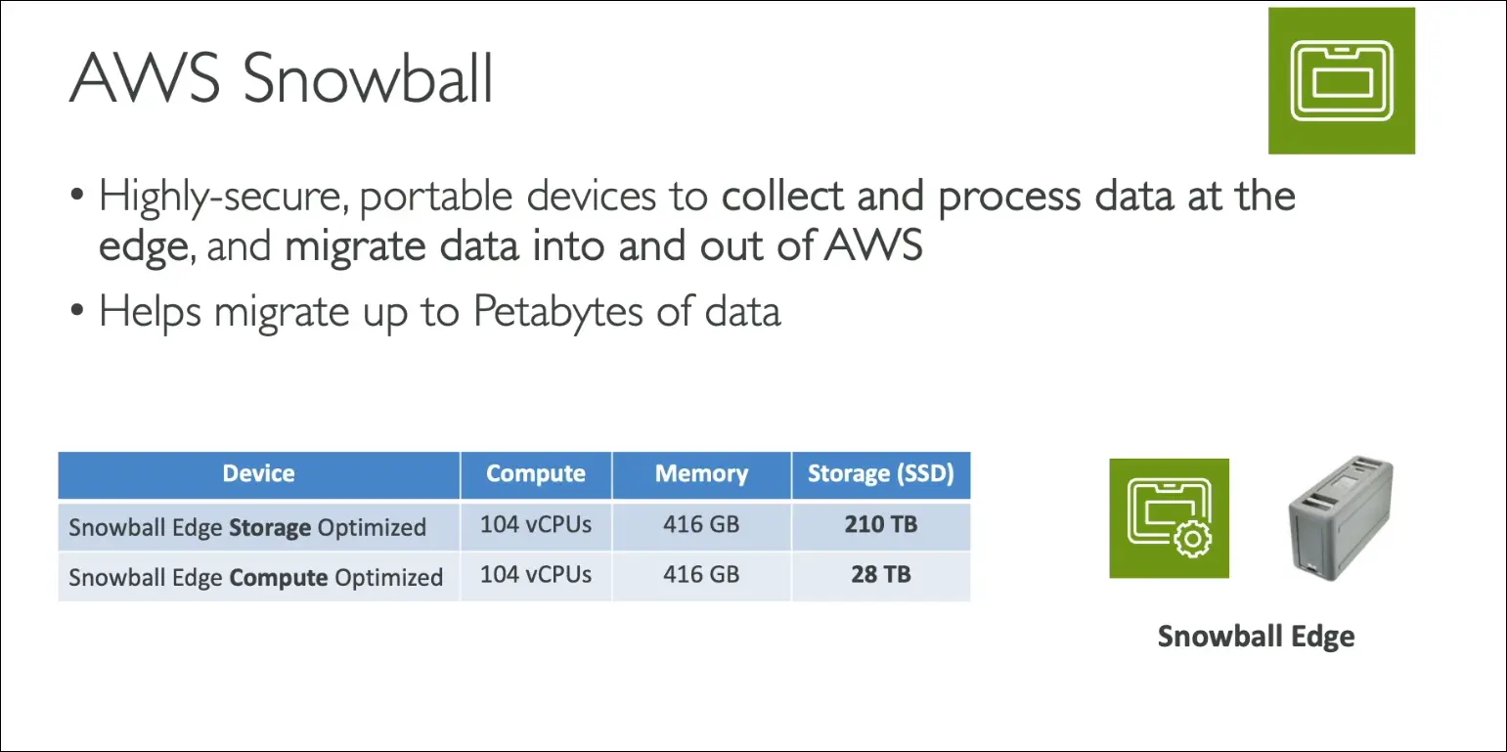Click 104 vCPUs in Compute Optimized row
The height and width of the screenshot is (752, 1507).
535,575
